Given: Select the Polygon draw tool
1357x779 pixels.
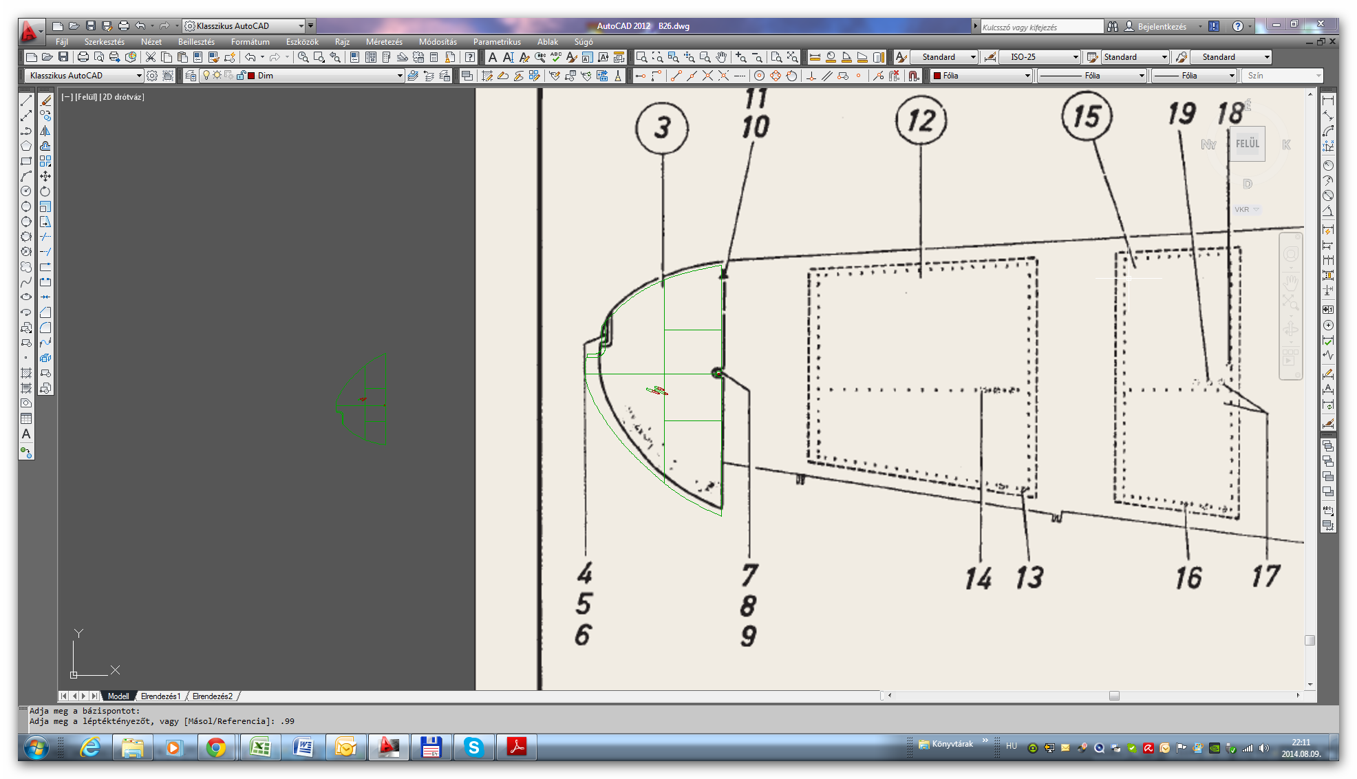Looking at the screenshot, I should point(26,146).
